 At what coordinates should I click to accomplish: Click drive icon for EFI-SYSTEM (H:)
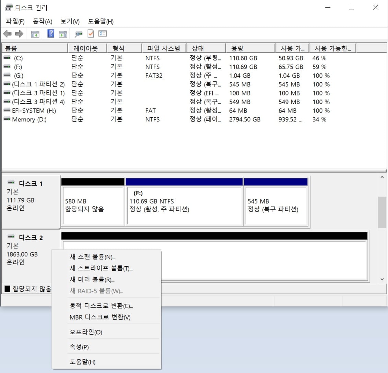(x=7, y=110)
